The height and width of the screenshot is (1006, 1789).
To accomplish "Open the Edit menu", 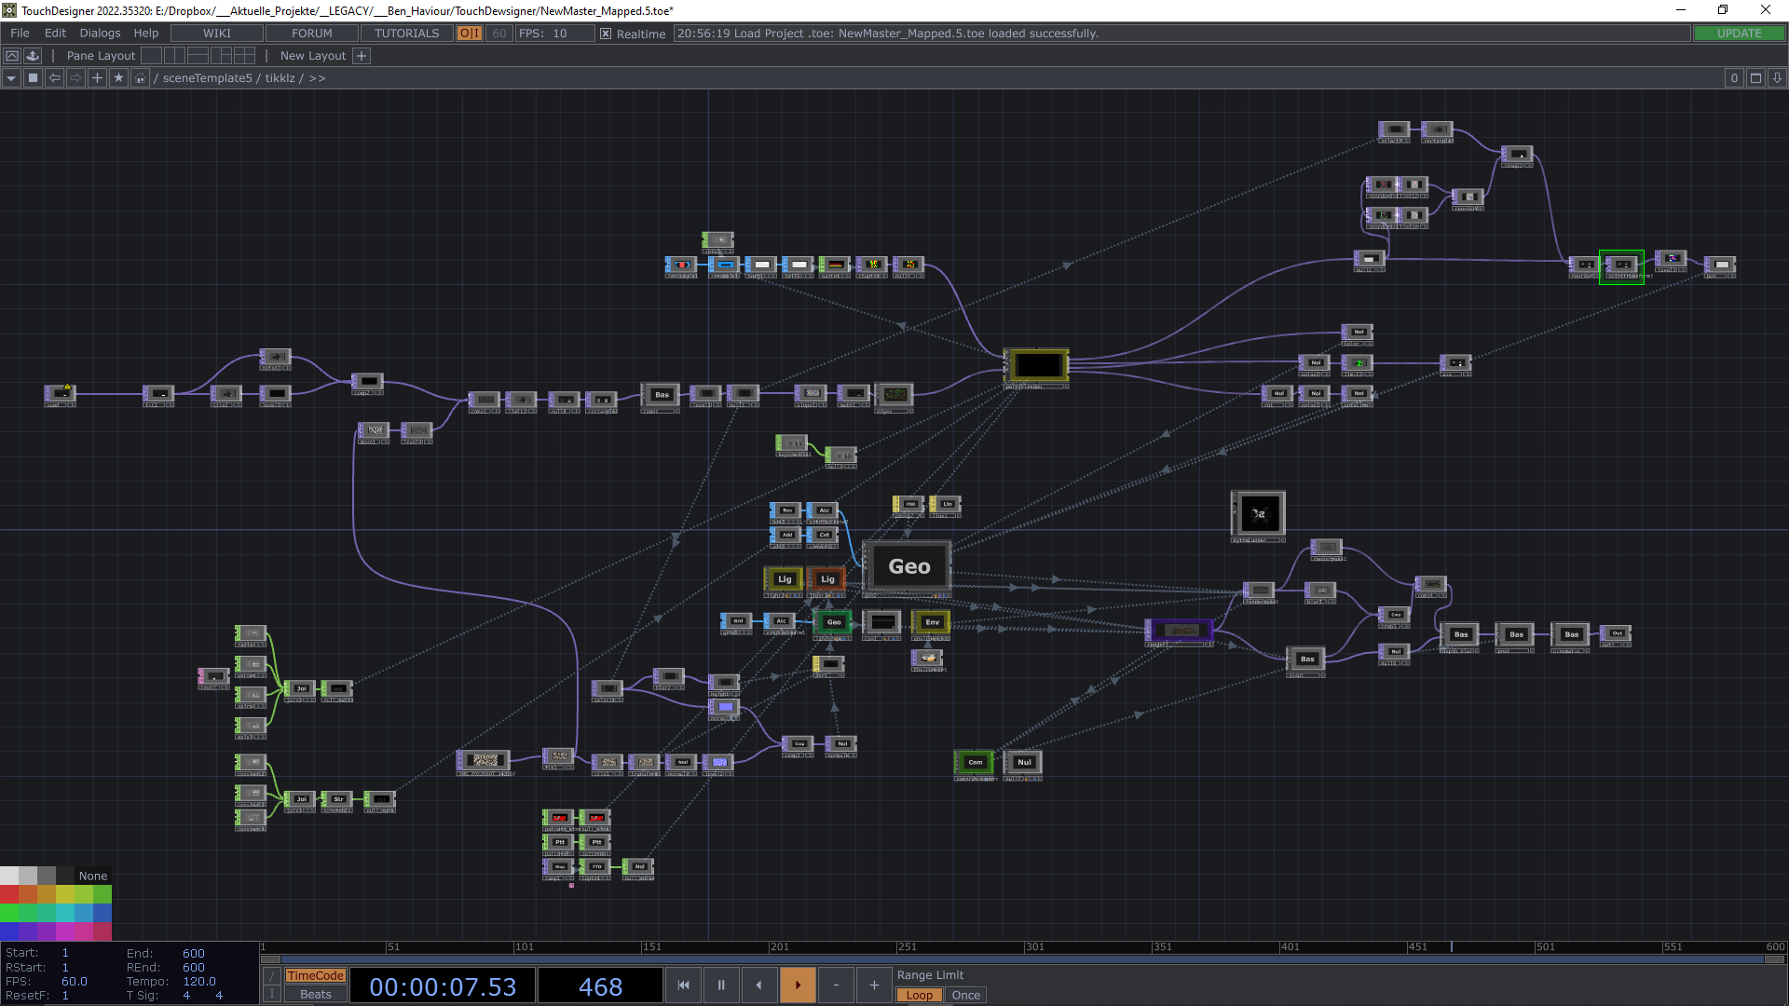I will click(x=55, y=34).
